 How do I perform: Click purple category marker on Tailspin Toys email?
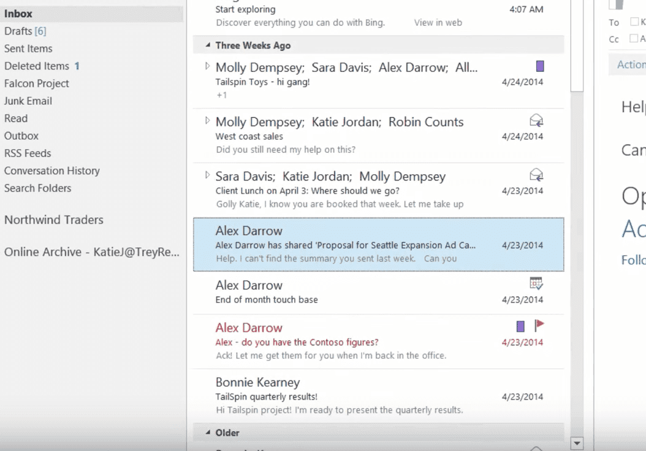coord(539,66)
